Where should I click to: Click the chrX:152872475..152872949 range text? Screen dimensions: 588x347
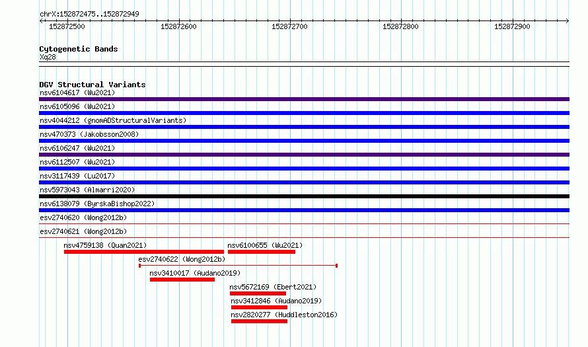pyautogui.click(x=89, y=14)
